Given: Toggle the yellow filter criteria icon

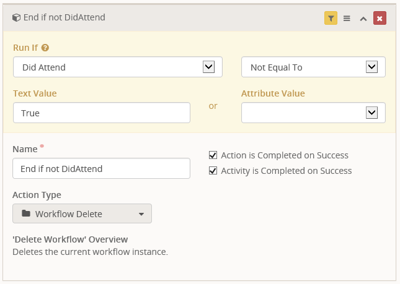Looking at the screenshot, I should (x=331, y=18).
